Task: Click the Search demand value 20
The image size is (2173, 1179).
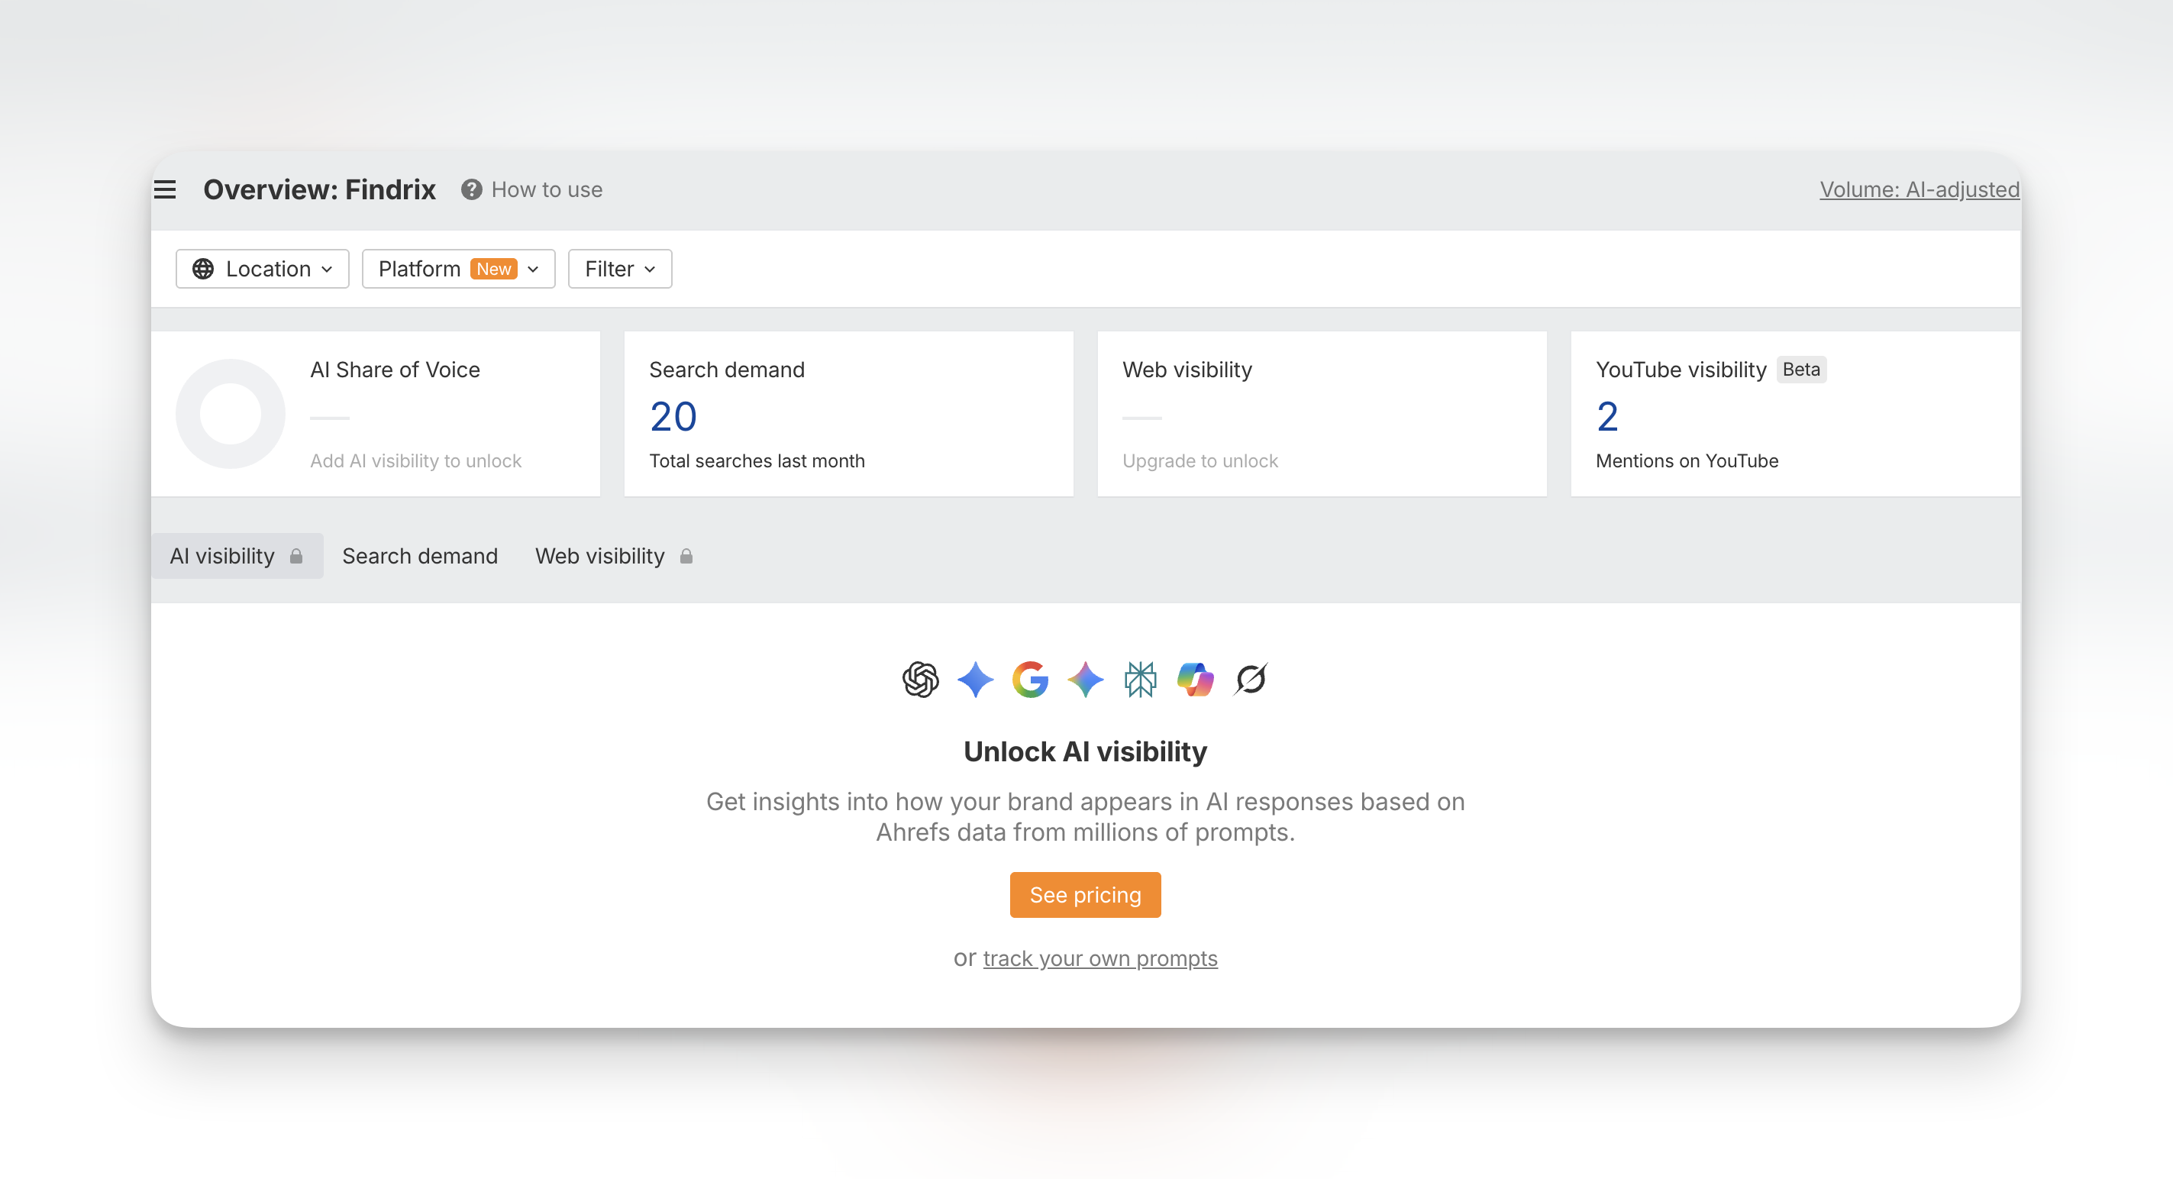Action: pyautogui.click(x=673, y=417)
